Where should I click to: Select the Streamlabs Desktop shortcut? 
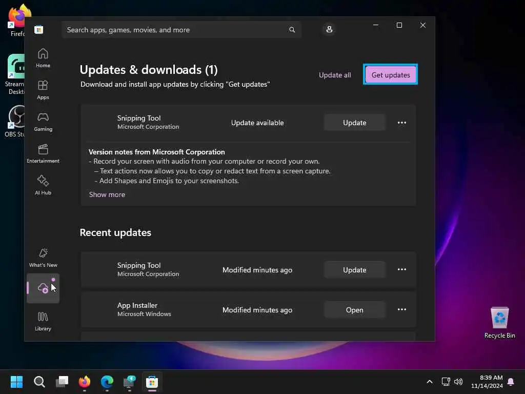[x=14, y=74]
